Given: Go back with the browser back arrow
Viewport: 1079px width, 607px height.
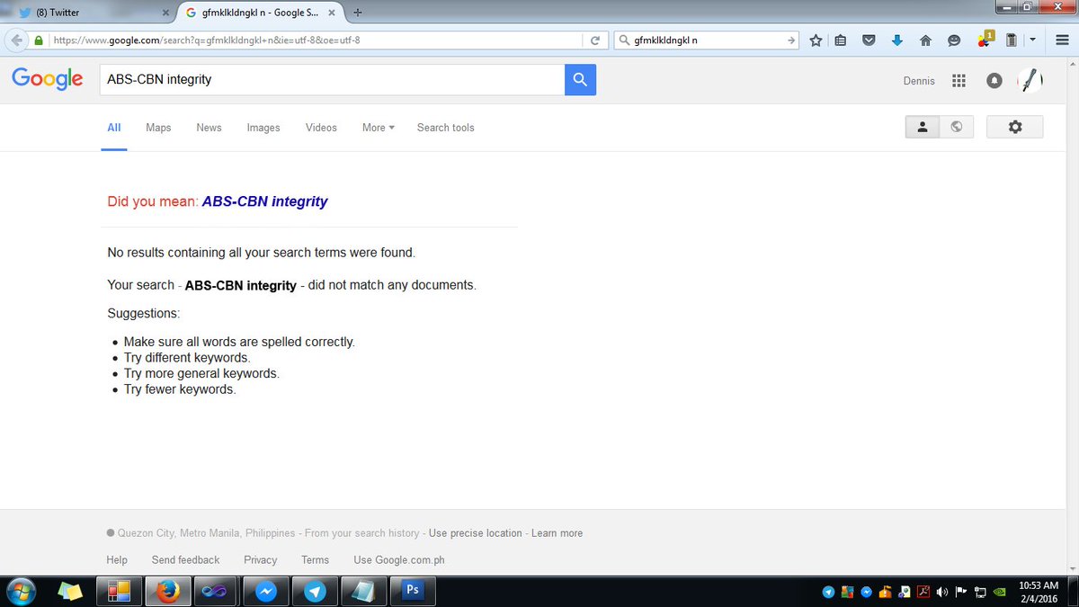Looking at the screenshot, I should 16,40.
